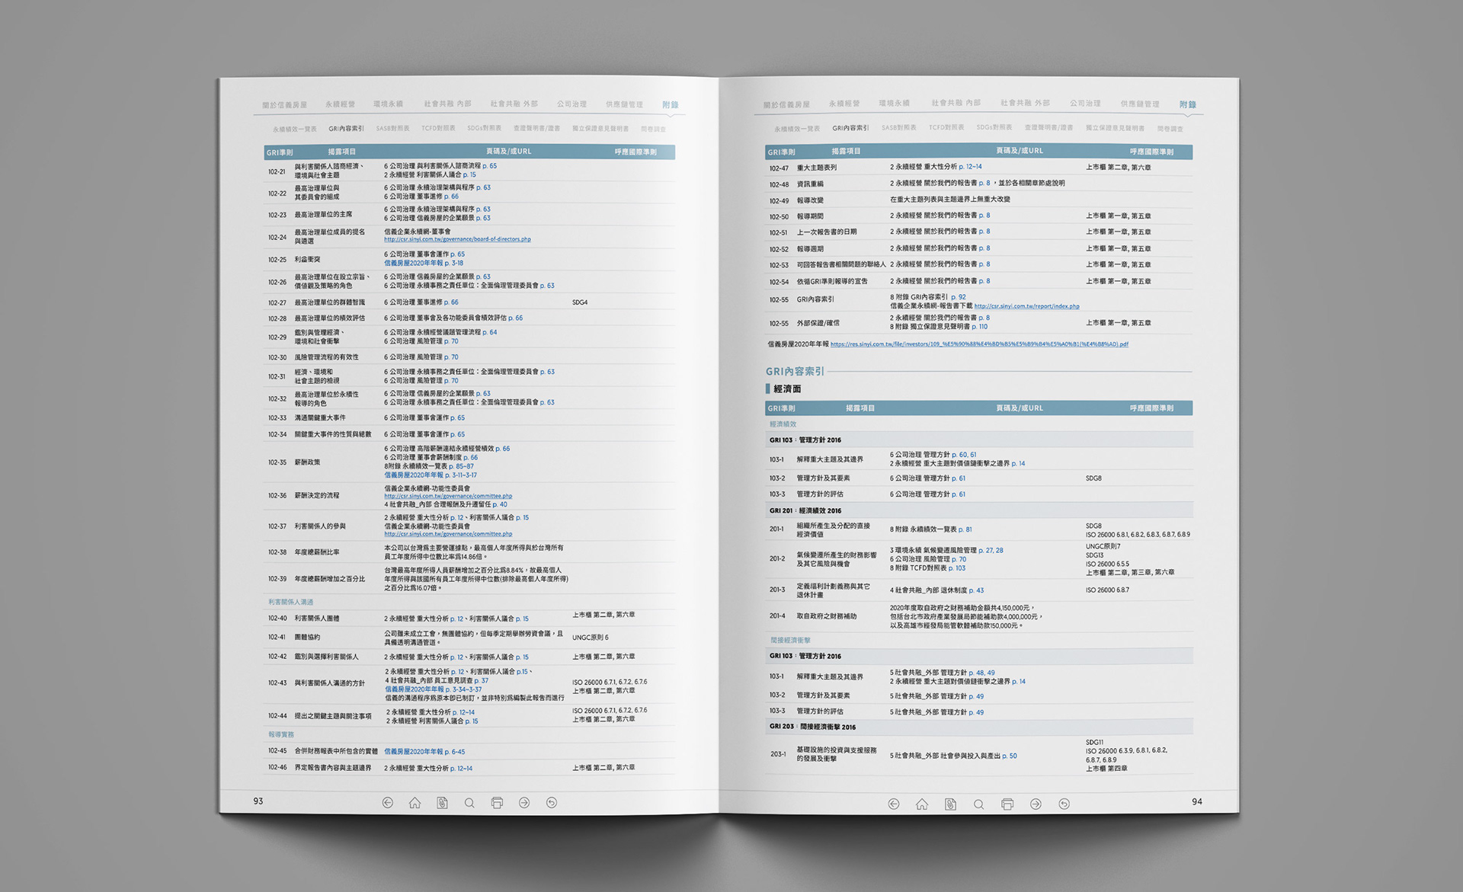Viewport: 1463px width, 892px height.
Task: Select 關於信義房屋 tab on page 93
Action: tap(284, 105)
